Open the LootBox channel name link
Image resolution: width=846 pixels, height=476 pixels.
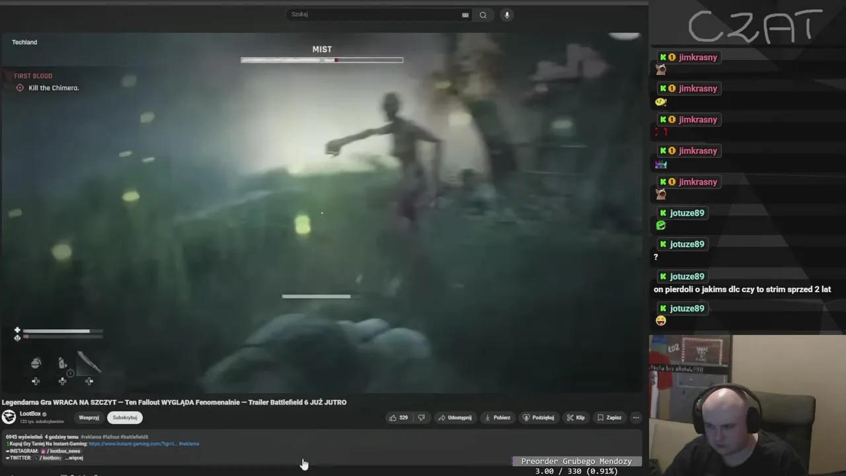click(x=30, y=414)
